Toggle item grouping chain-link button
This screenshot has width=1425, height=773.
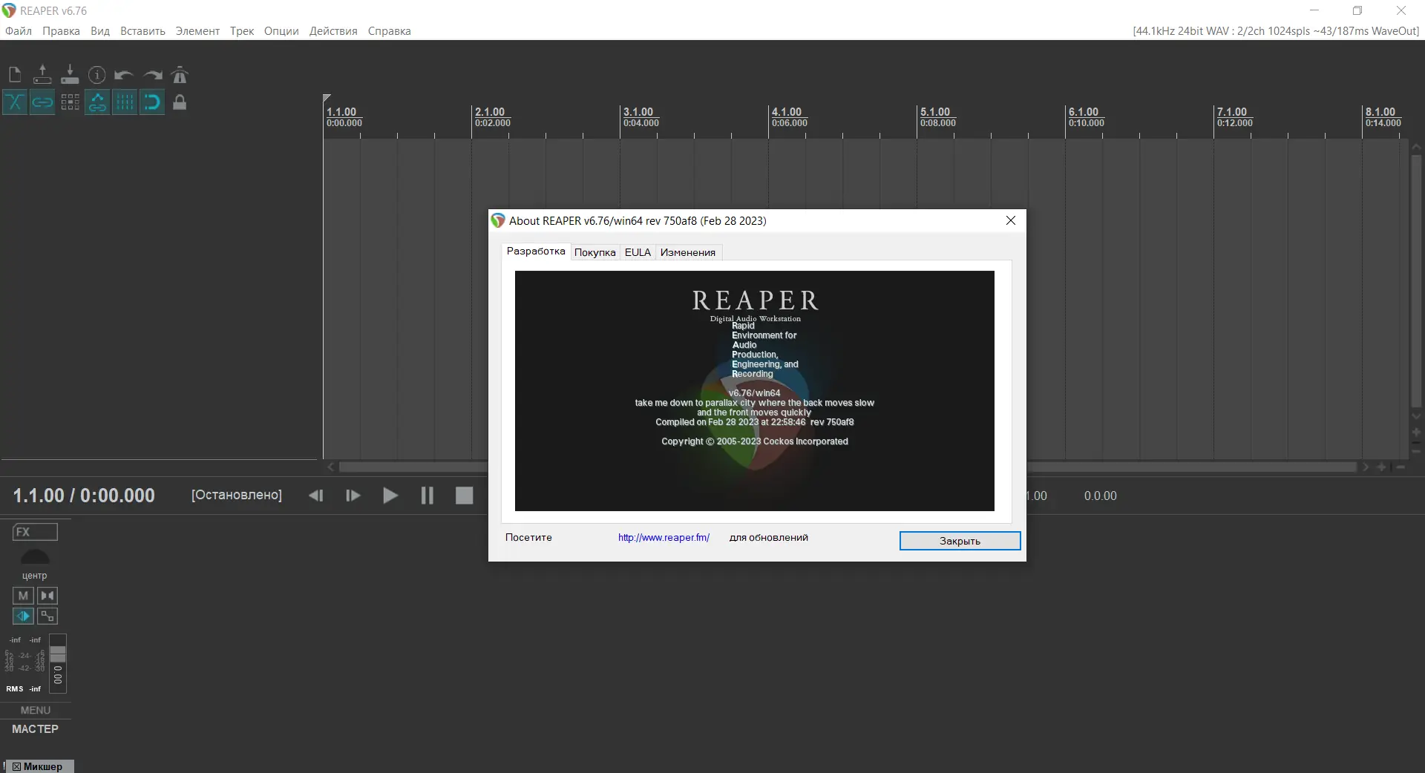[x=42, y=102]
